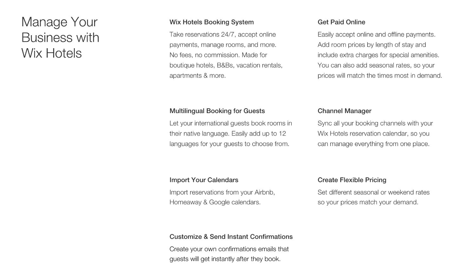Select the 'Channel Manager' heading
The height and width of the screenshot is (280, 470).
(x=344, y=111)
